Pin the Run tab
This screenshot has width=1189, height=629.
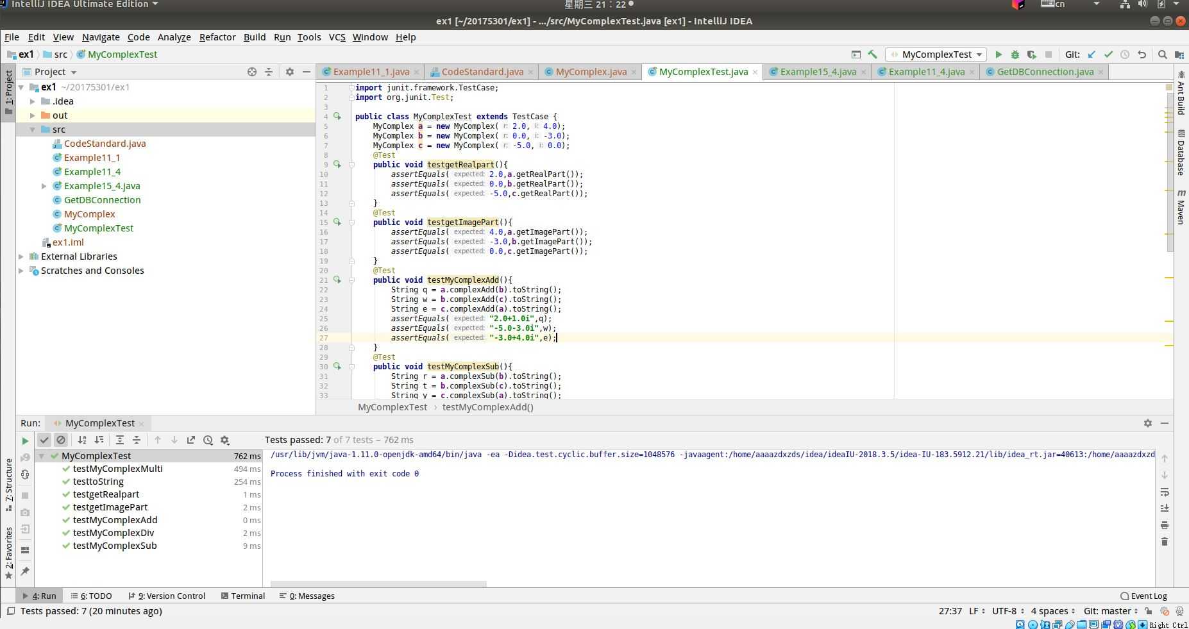[25, 571]
